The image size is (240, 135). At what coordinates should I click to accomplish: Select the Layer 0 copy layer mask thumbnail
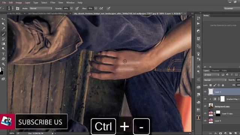tap(218, 113)
